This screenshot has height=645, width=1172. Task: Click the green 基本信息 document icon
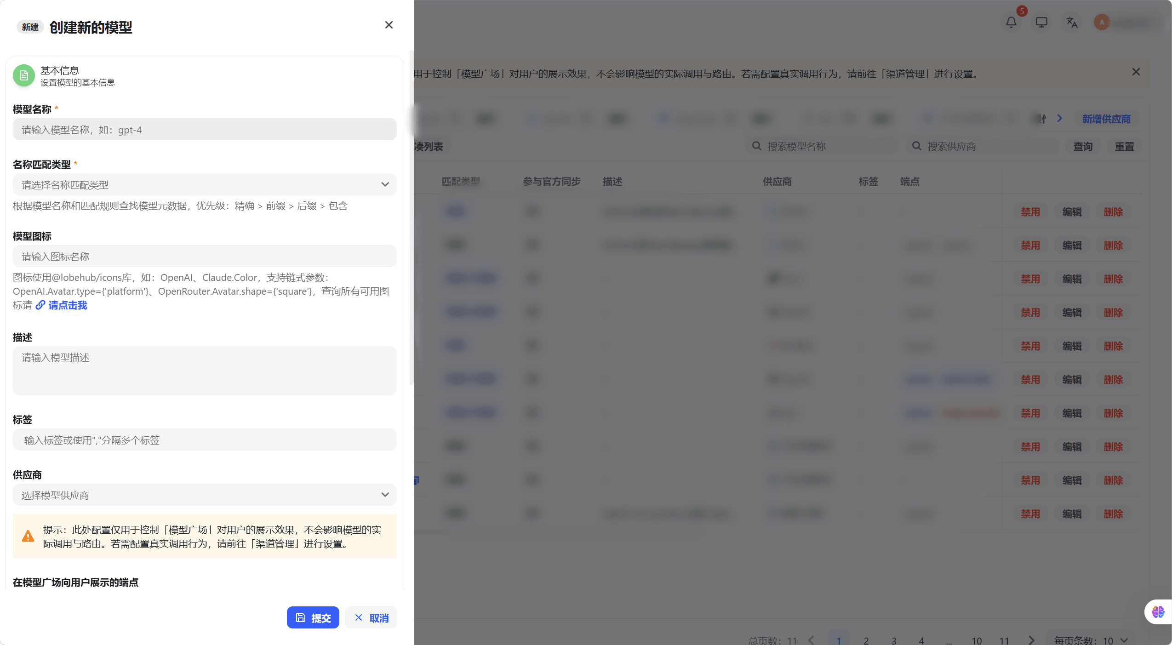point(23,75)
